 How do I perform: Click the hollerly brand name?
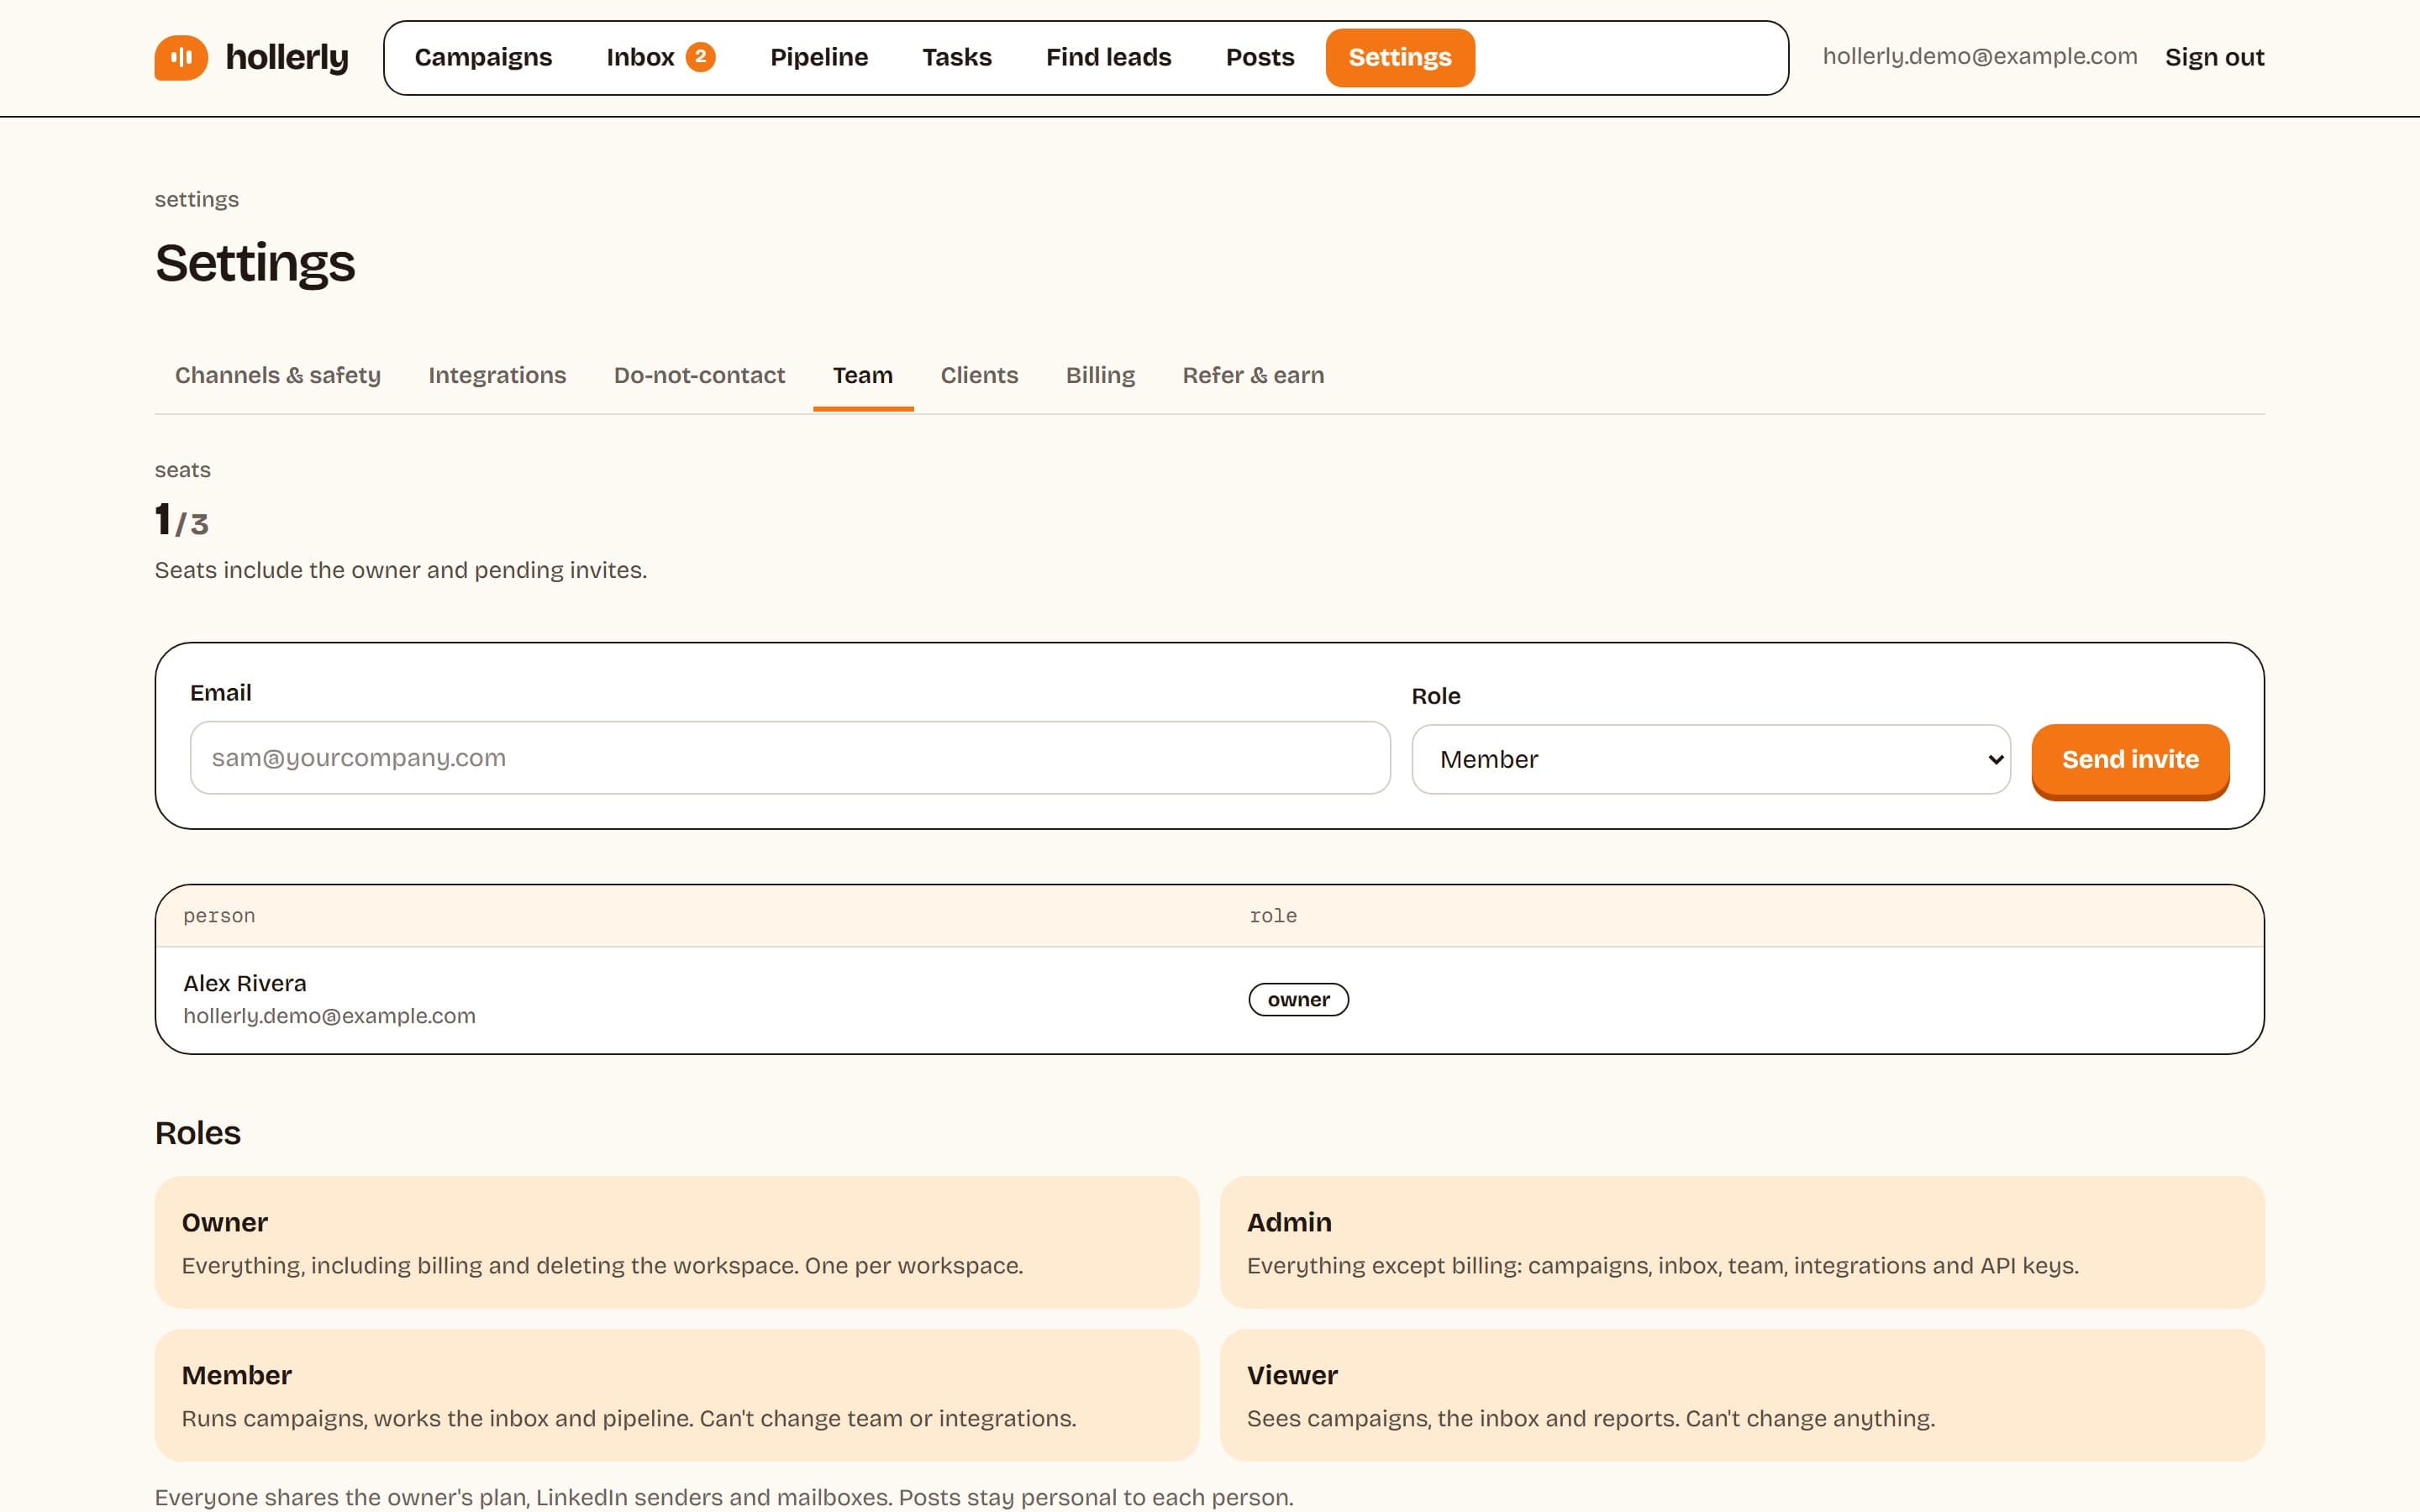point(287,57)
